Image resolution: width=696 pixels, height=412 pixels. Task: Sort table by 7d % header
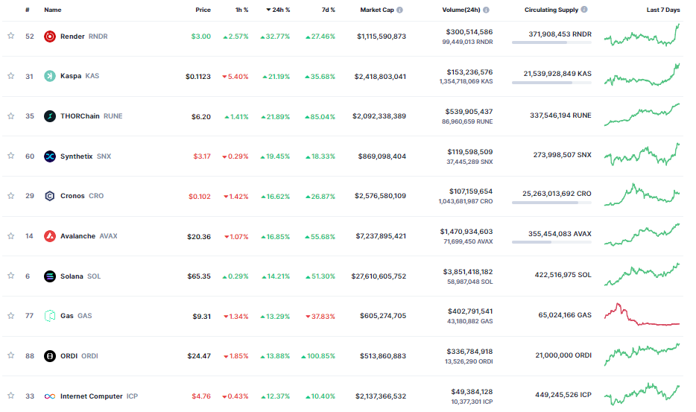[329, 10]
